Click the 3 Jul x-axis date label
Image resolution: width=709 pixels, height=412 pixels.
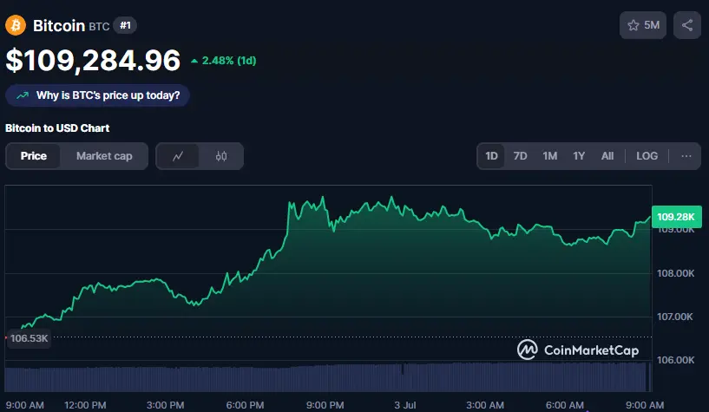[404, 405]
